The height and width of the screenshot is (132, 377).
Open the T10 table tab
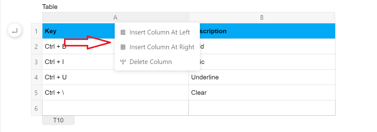(x=58, y=120)
